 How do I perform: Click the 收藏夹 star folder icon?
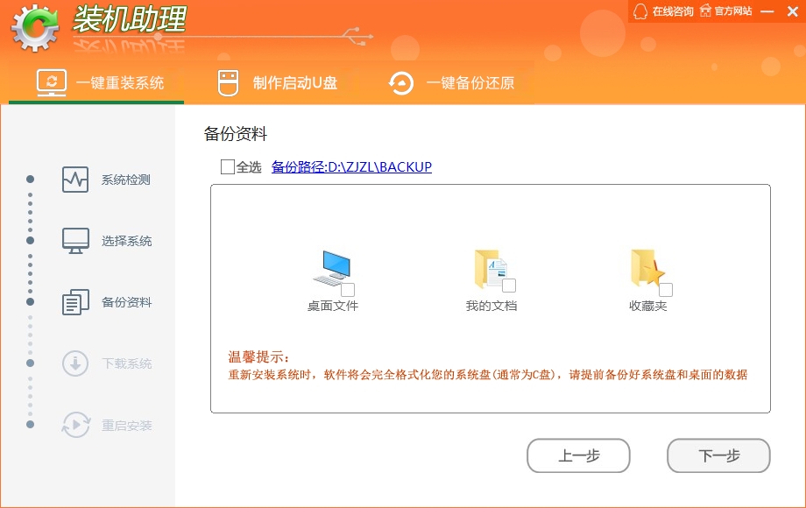[x=647, y=268]
